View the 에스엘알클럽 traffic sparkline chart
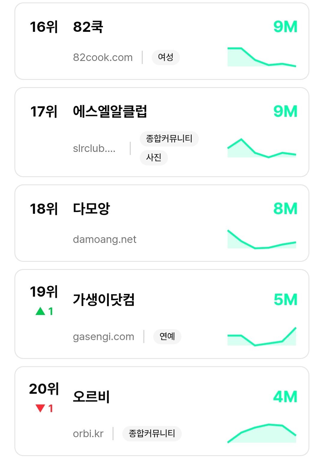This screenshot has width=323, height=460. pyautogui.click(x=262, y=148)
